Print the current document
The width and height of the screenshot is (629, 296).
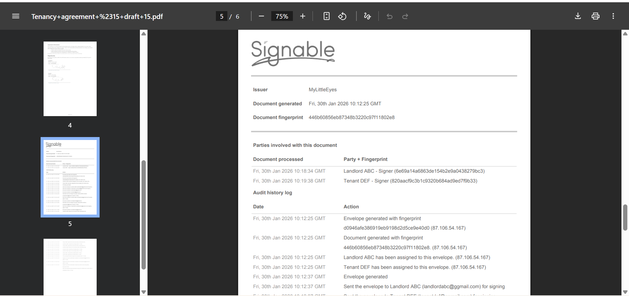(595, 16)
